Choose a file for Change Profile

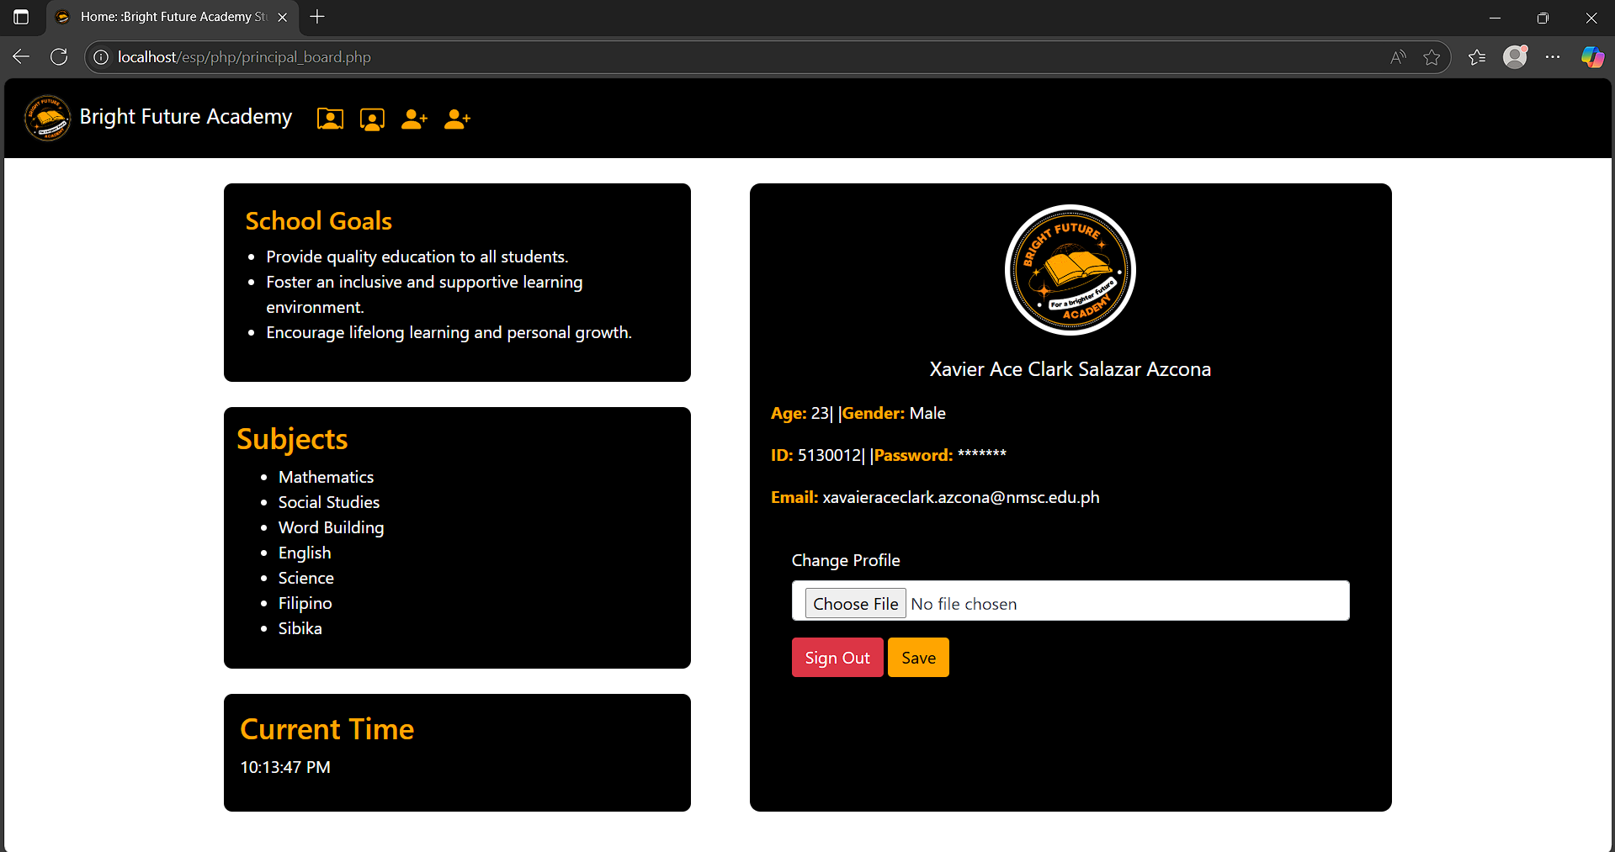click(x=854, y=603)
